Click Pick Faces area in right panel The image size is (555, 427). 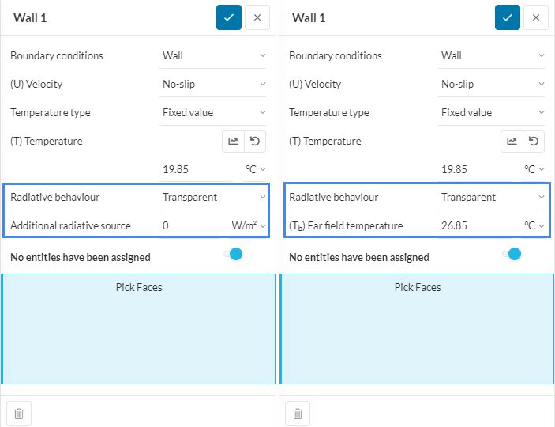pos(417,327)
